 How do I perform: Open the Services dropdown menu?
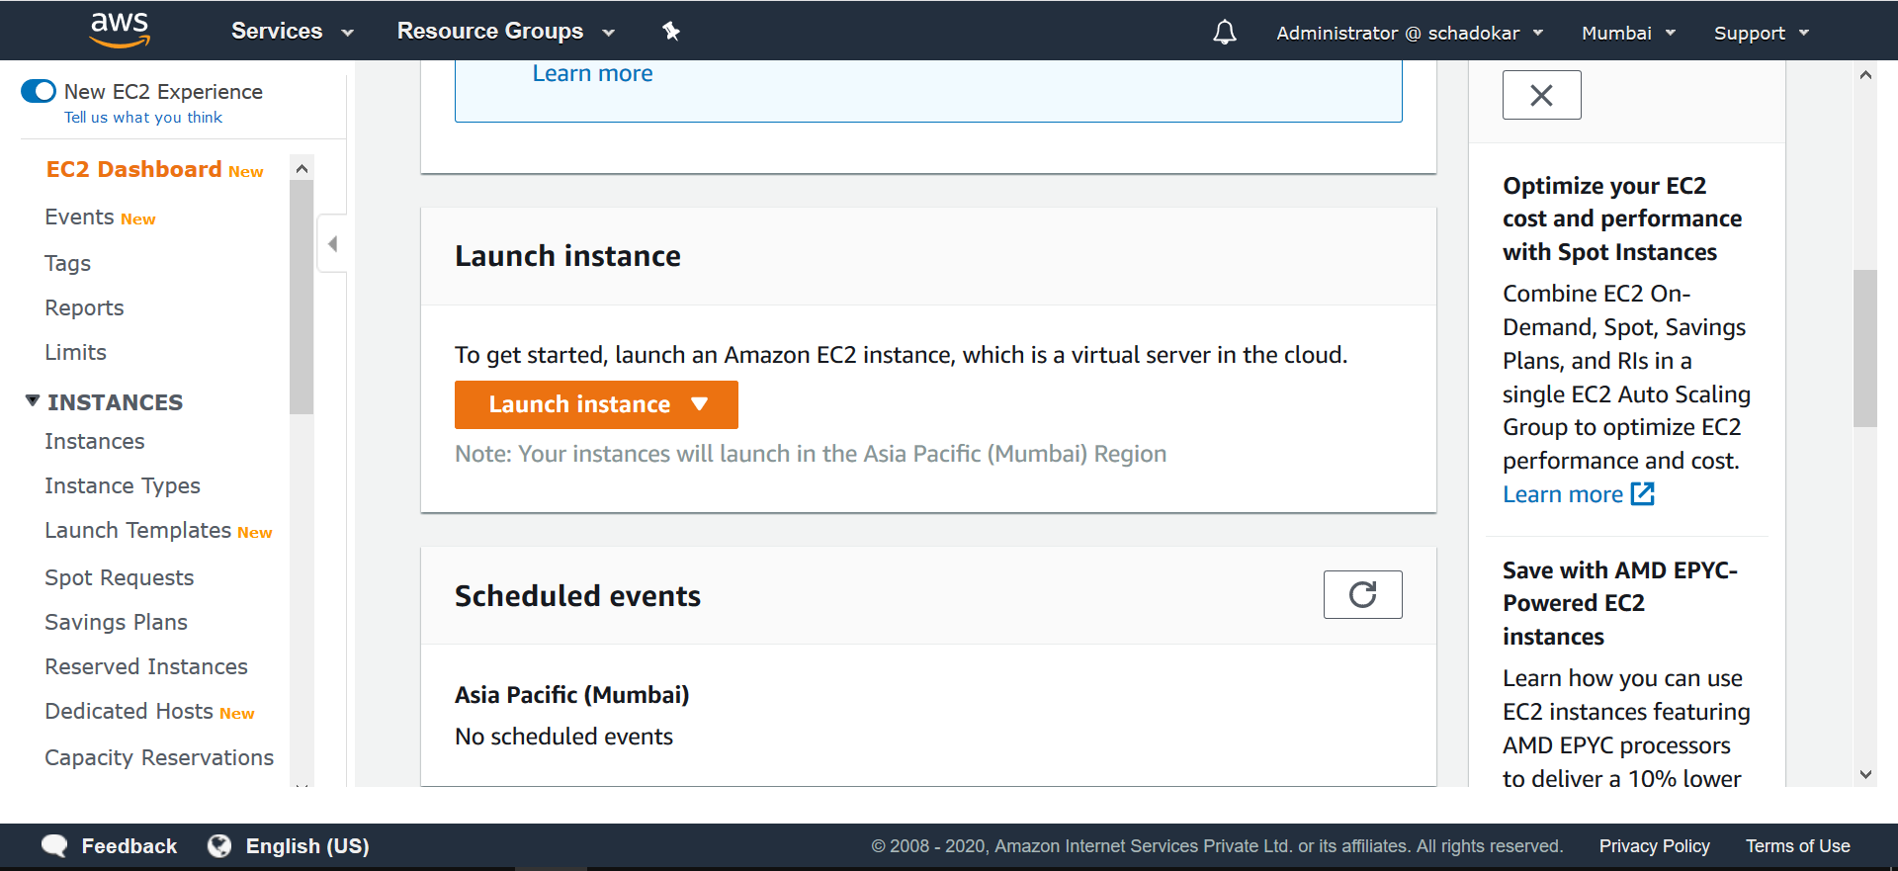[292, 31]
